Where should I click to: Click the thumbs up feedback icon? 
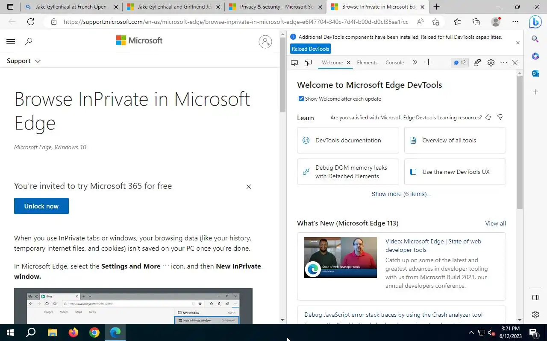[488, 117]
